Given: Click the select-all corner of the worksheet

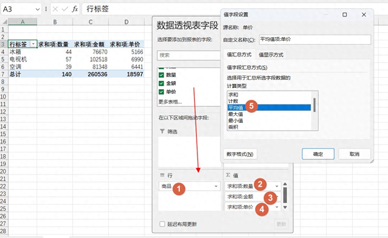Looking at the screenshot, I should tap(4, 22).
